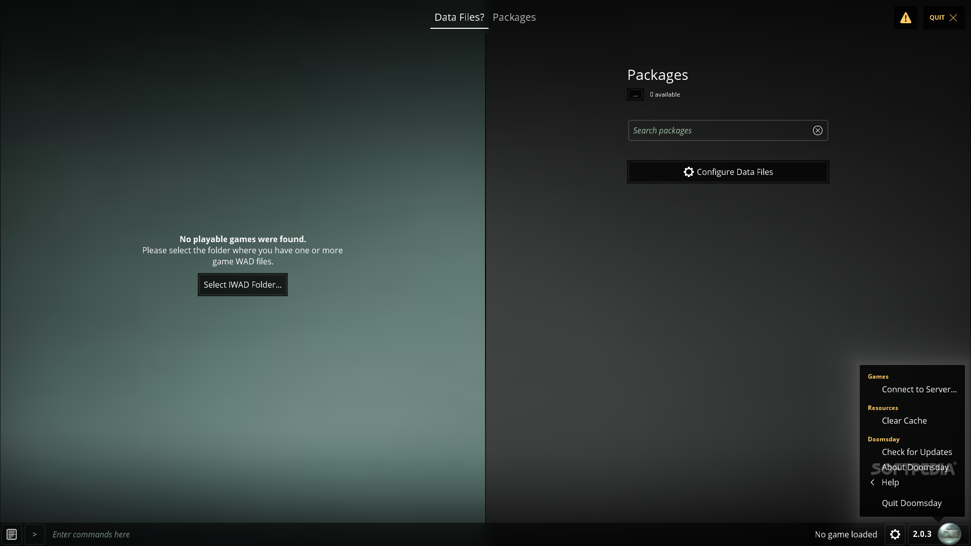Expand the Help submenu chevron

click(872, 482)
